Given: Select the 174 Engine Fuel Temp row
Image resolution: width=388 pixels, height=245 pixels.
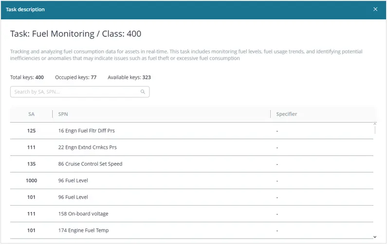Looking at the screenshot, I should click(x=83, y=230).
